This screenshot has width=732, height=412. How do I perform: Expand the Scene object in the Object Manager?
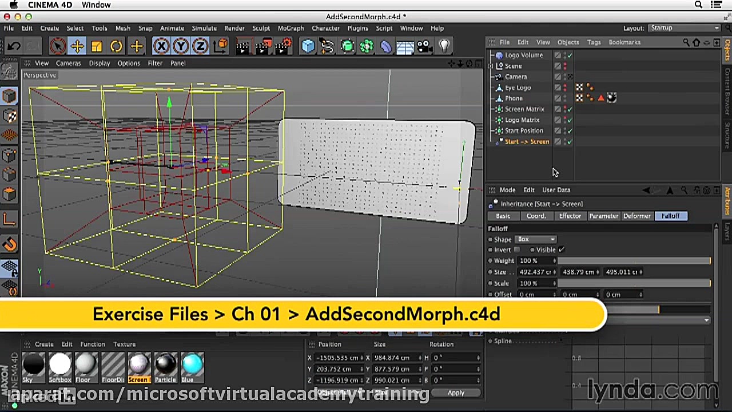491,66
